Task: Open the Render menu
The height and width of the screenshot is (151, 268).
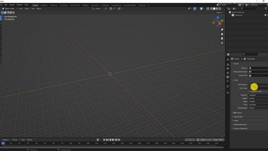Action: click(x=12, y=5)
